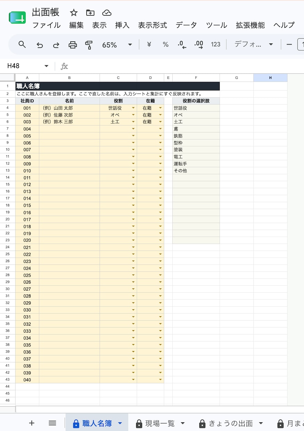This screenshot has width=304, height=431.
Task: Select row 24 header
Action: 8,247
